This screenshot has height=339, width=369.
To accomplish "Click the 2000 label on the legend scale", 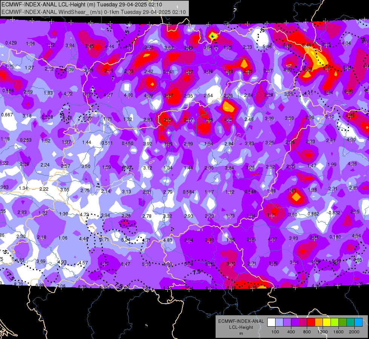I will point(354,332).
